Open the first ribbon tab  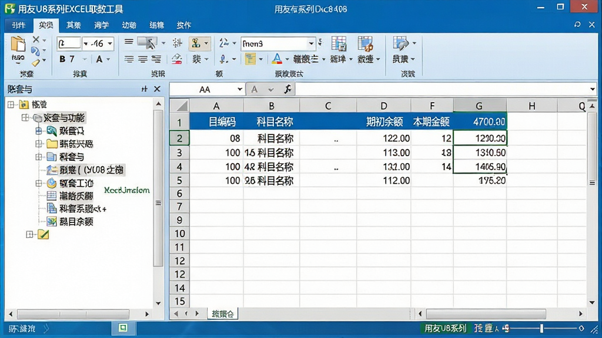click(18, 25)
